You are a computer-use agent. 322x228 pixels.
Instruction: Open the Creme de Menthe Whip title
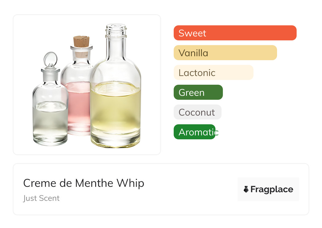coord(84,183)
